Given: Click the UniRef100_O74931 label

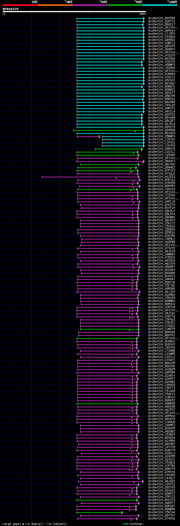Looking at the screenshot, I should tap(161, 519).
